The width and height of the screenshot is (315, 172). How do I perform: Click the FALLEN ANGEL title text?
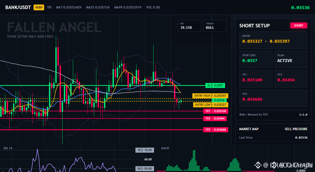pos(54,28)
